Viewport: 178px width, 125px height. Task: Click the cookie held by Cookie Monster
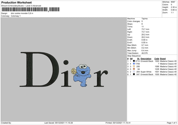coord(74,71)
